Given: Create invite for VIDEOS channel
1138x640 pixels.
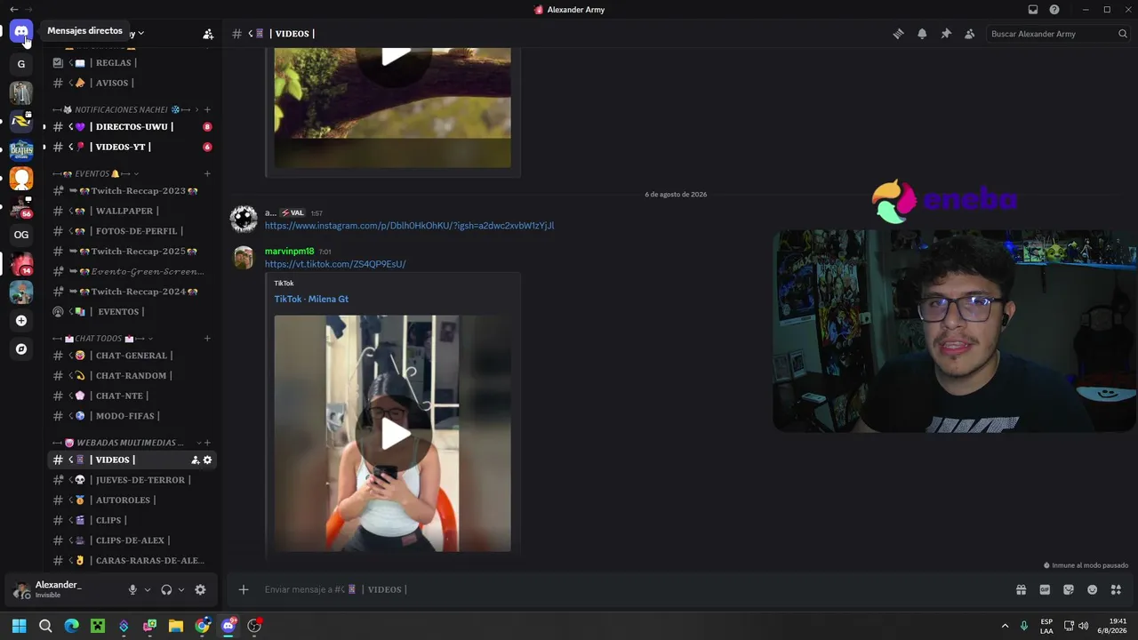Looking at the screenshot, I should 195,460.
